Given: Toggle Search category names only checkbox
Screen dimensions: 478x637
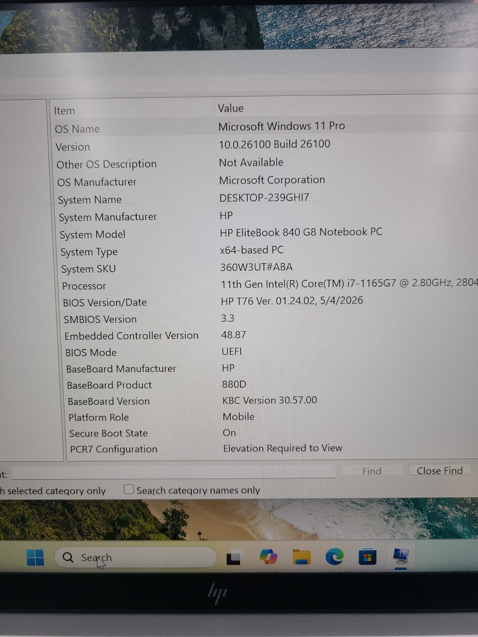Looking at the screenshot, I should tap(129, 489).
